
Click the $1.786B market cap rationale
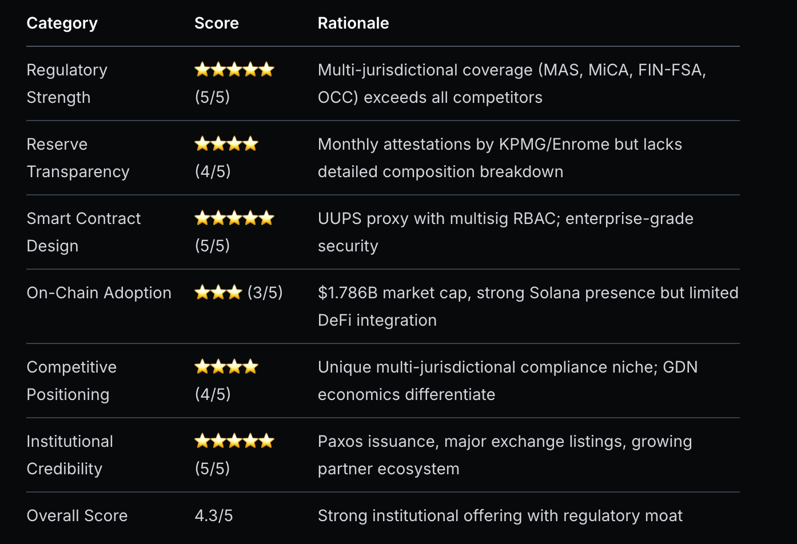pyautogui.click(x=528, y=306)
